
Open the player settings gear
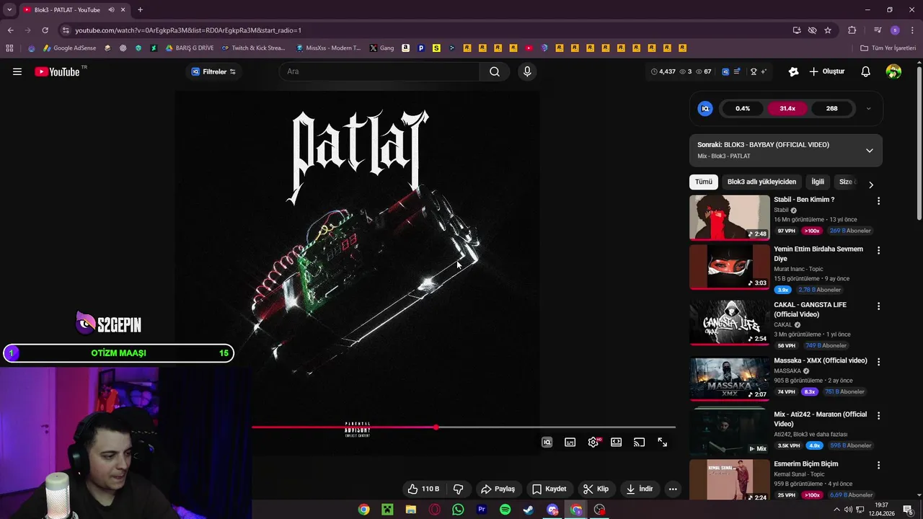click(593, 442)
